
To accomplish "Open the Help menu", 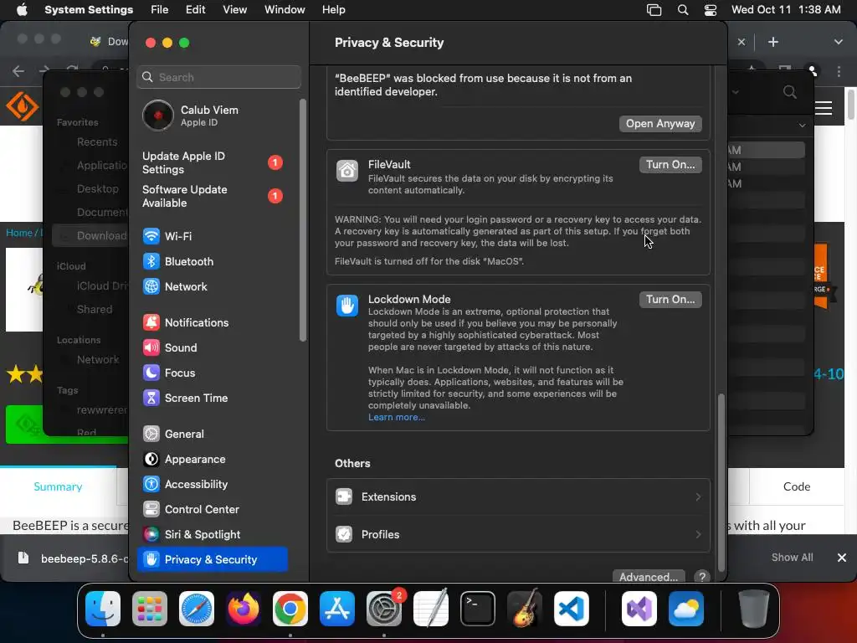I will [x=333, y=10].
